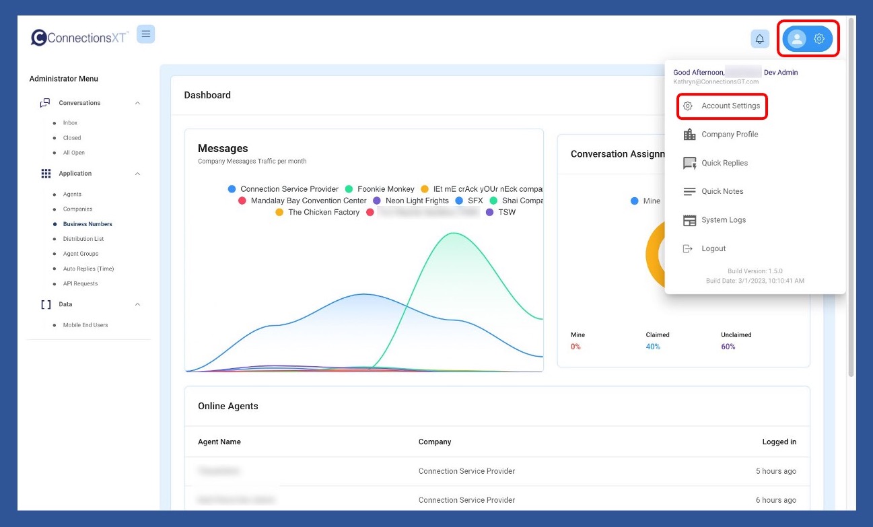873x527 pixels.
Task: Click the notification bell icon
Action: (760, 39)
